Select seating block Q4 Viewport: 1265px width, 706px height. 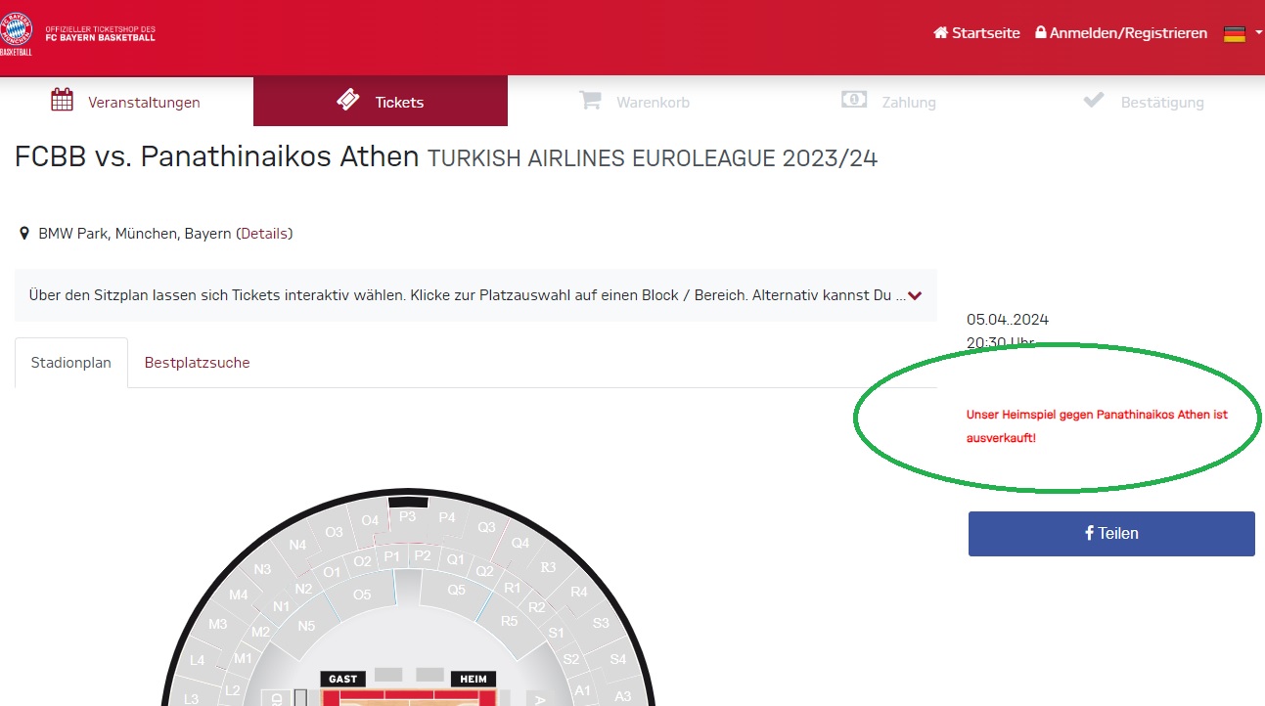[x=520, y=543]
